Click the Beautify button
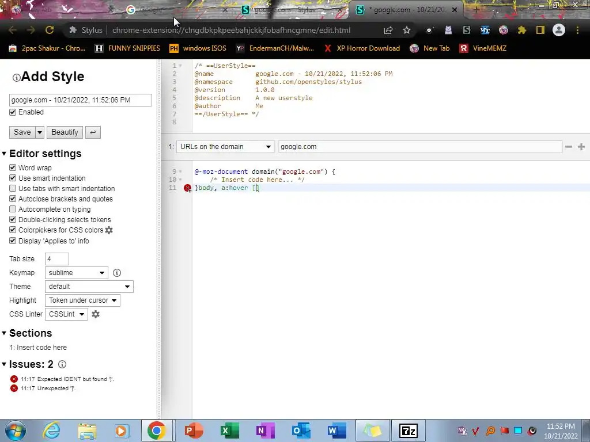The width and height of the screenshot is (590, 442). pyautogui.click(x=65, y=132)
